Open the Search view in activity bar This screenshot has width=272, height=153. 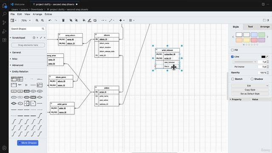click(x=4, y=14)
